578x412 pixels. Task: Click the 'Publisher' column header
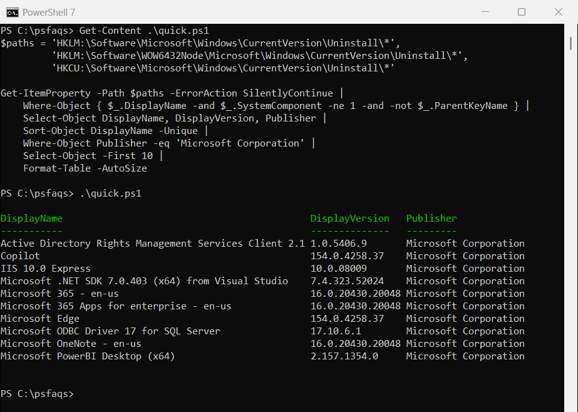click(431, 218)
